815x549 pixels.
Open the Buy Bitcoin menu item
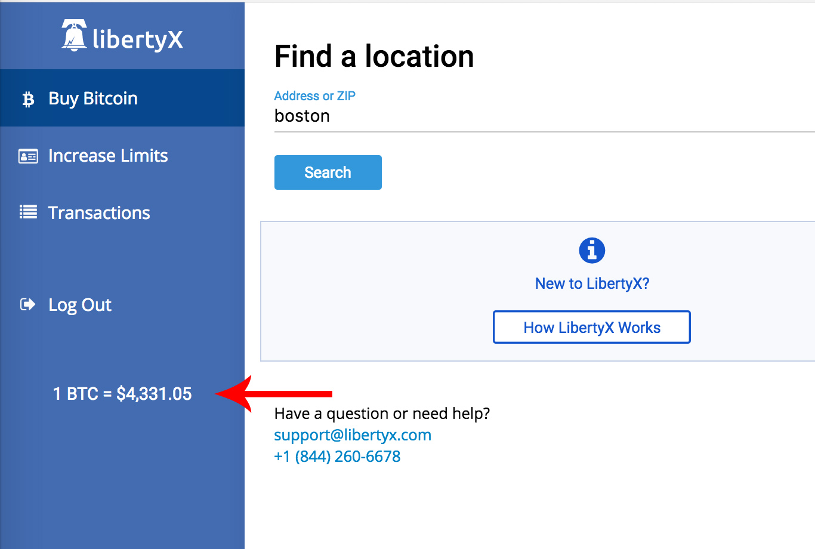pos(93,98)
